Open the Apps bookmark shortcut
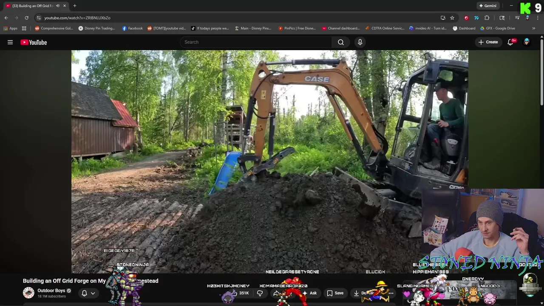 pyautogui.click(x=10, y=28)
